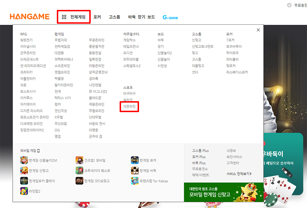
Task: Open 한게임 섯다&맞고 game icon
Action: 79,181
